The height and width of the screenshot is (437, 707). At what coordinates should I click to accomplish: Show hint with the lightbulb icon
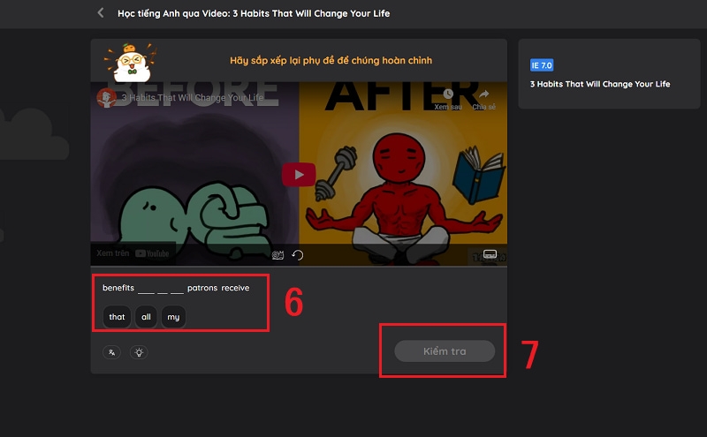[139, 352]
